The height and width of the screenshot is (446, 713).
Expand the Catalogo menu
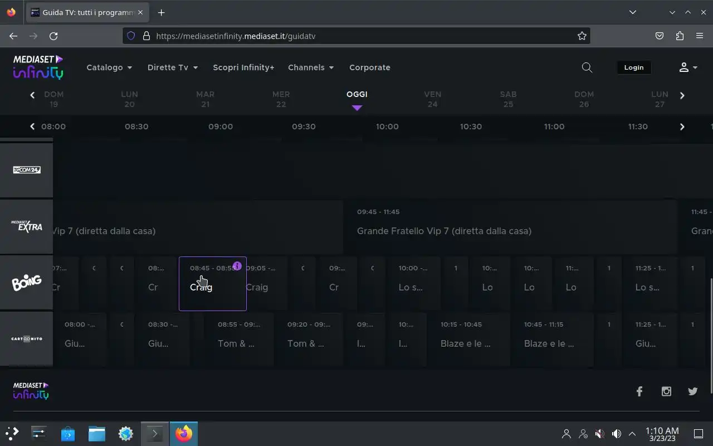point(109,67)
